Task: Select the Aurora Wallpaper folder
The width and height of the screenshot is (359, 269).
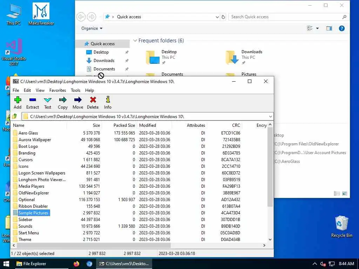Action: (35, 140)
